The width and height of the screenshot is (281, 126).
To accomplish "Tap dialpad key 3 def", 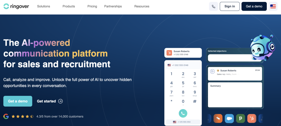I will pos(195,75).
